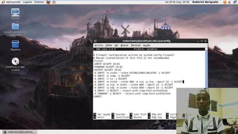Click the COMMIT line in nano
Viewport: 238px width, 134px height.
[97, 97]
